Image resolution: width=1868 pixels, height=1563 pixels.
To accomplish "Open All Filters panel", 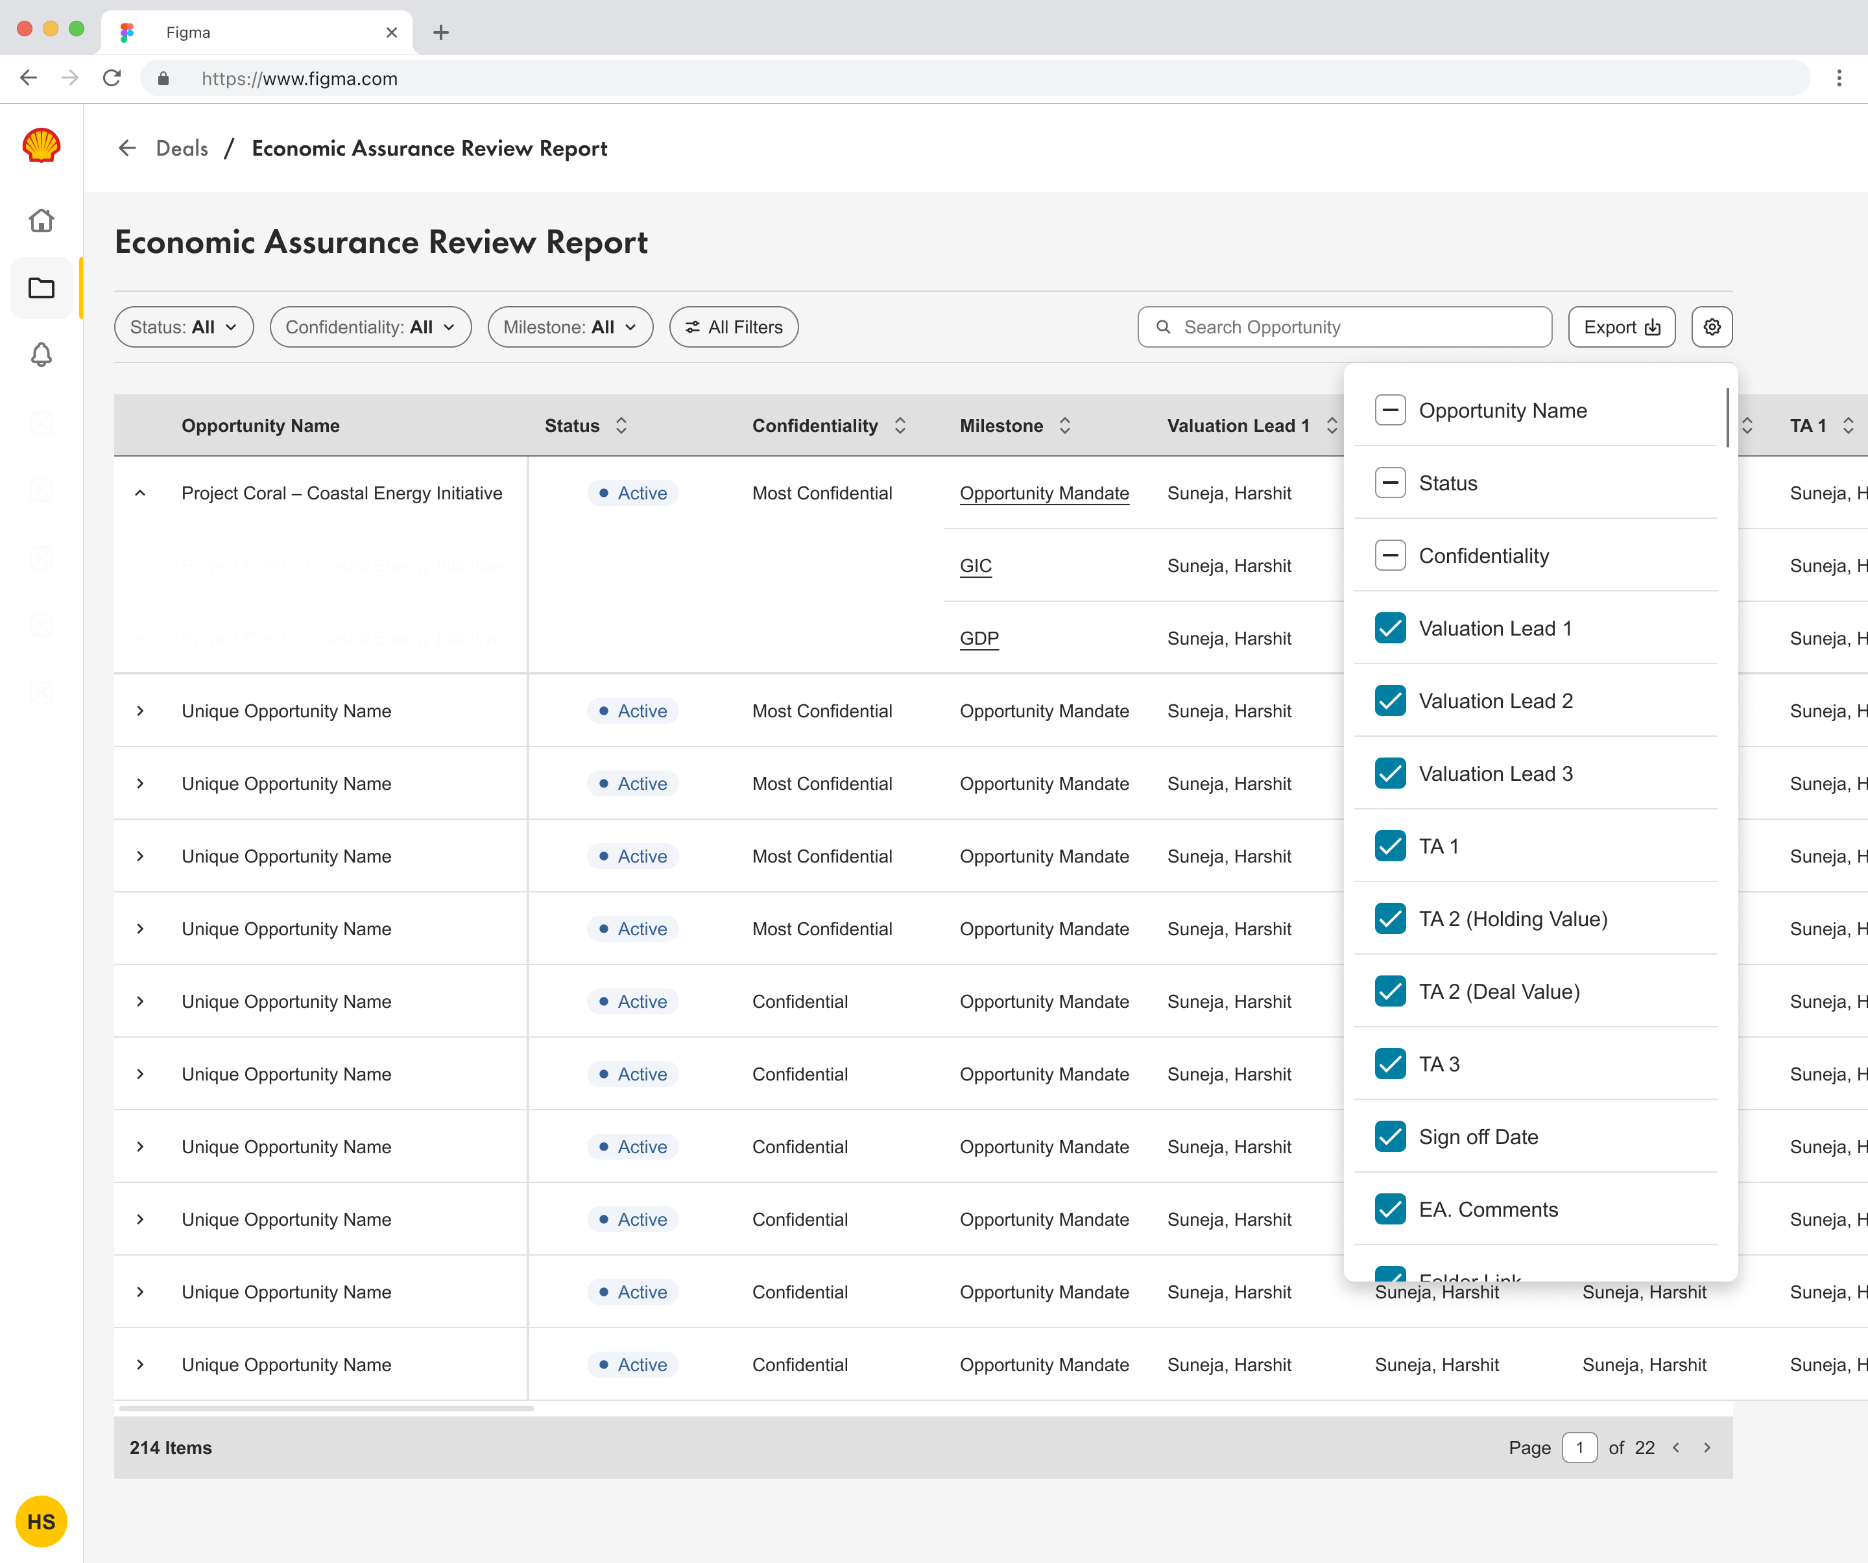I will click(734, 328).
